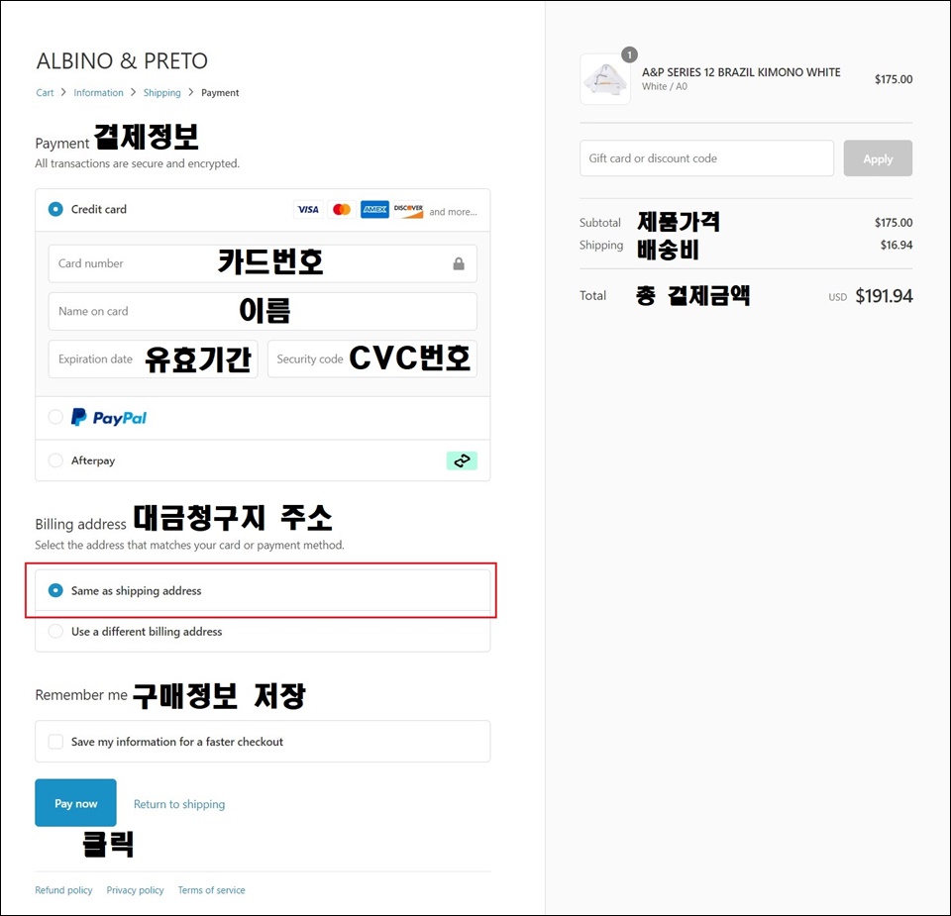Viewport: 951px width, 916px height.
Task: Choose Use a different billing address
Action: point(55,631)
